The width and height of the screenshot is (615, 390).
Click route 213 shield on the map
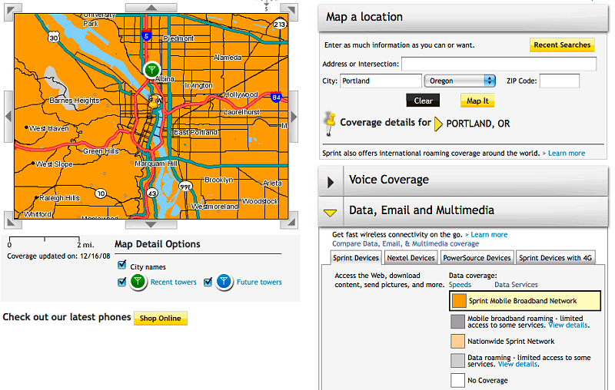279,25
